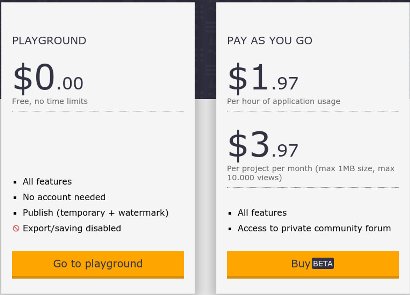
Task: Click the BETA badge on Buy button
Action: 323,264
